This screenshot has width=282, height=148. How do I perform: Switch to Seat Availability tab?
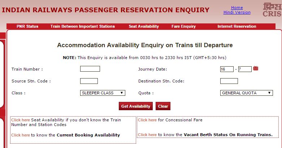(144, 26)
